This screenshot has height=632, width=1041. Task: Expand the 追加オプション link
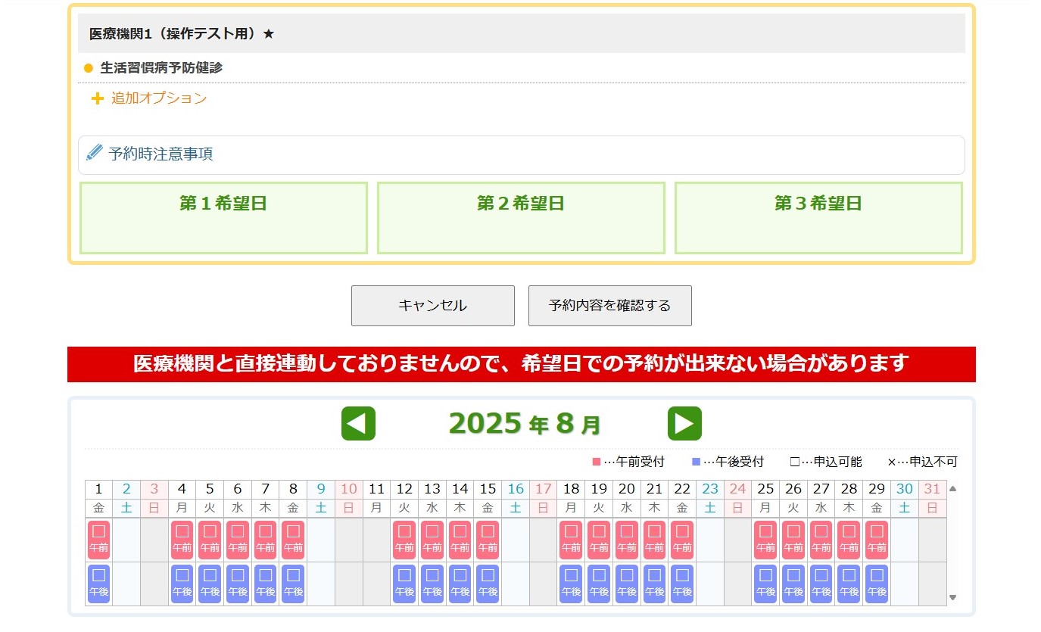[x=159, y=98]
